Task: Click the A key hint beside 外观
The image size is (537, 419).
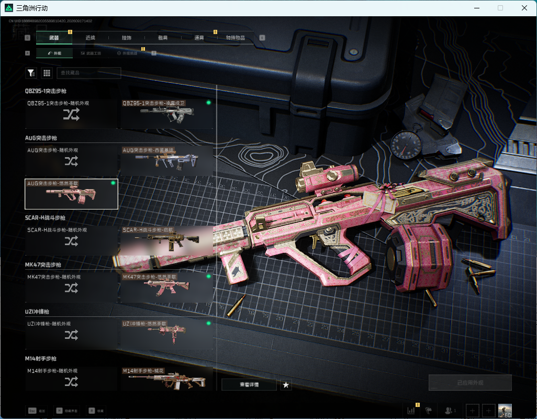Action: (x=28, y=53)
